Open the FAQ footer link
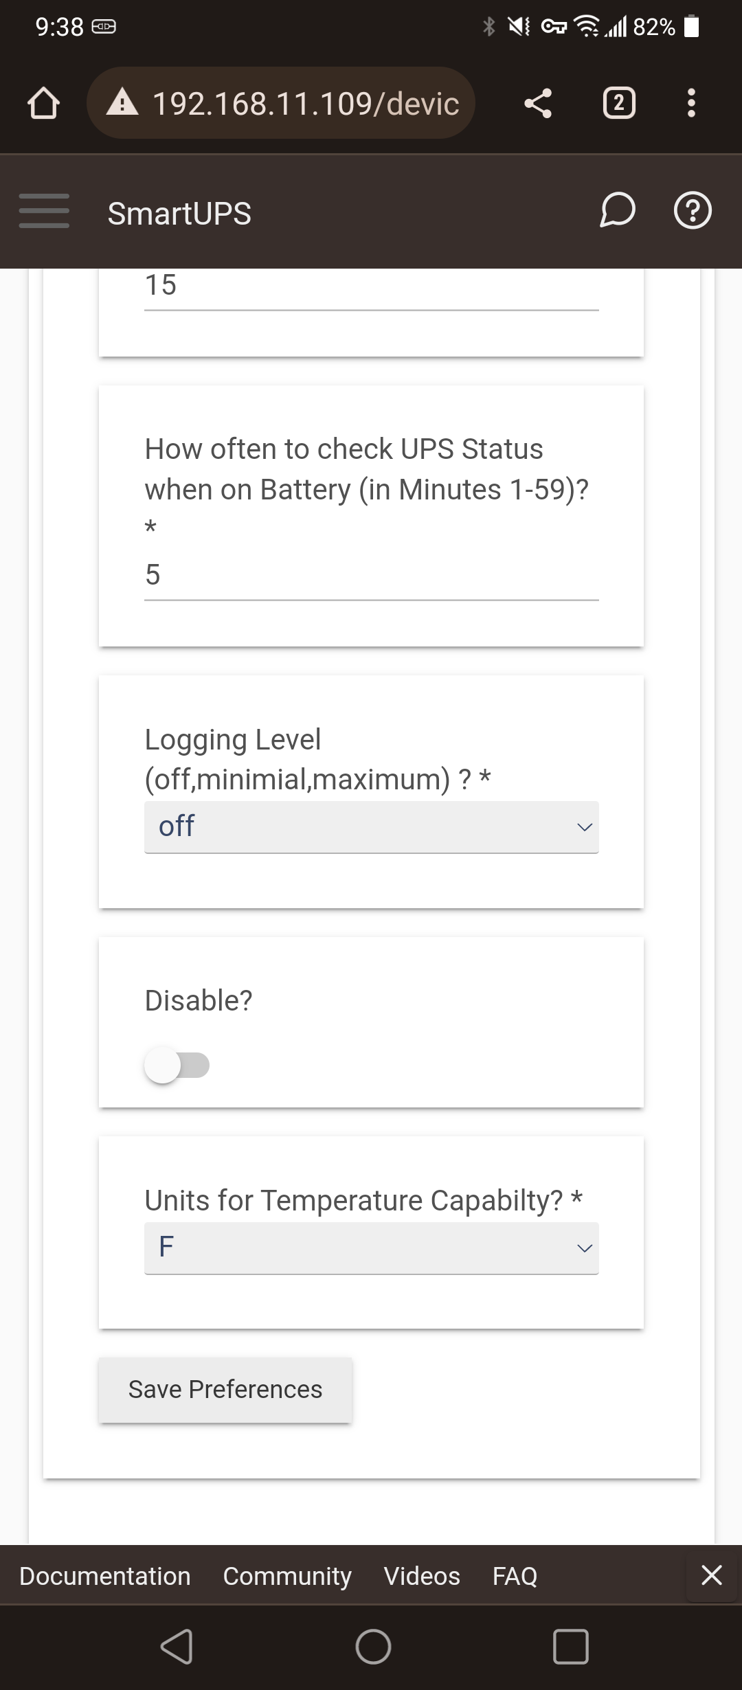Screen dimensions: 742x1690 (515, 1576)
